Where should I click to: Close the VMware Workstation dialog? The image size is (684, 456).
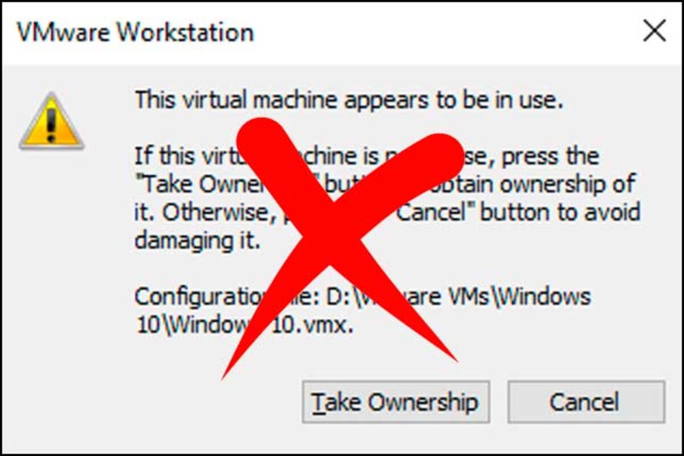654,32
